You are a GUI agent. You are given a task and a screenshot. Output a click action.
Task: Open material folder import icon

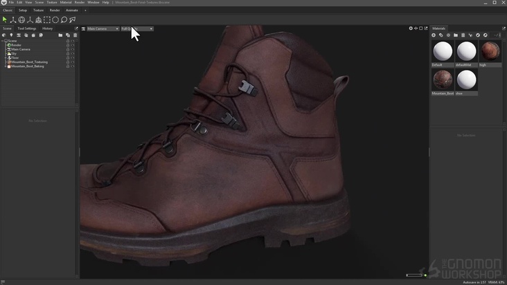[456, 35]
